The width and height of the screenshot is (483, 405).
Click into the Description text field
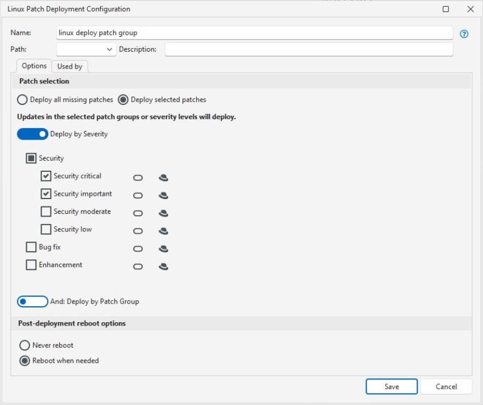[309, 49]
